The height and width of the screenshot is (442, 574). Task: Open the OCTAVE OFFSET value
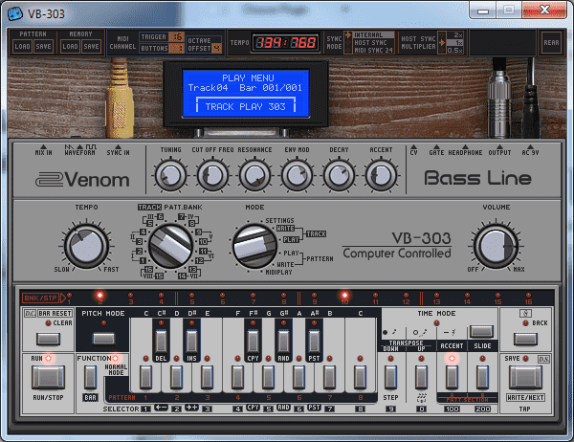217,48
